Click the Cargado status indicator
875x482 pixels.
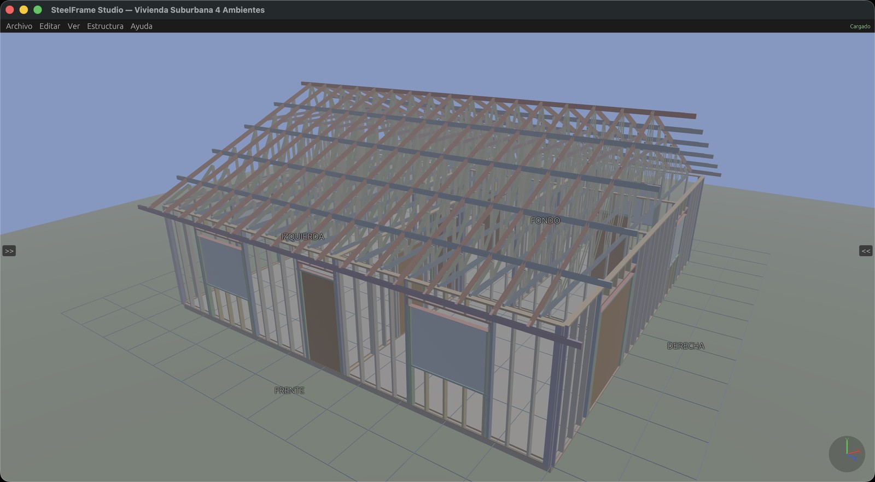(860, 26)
